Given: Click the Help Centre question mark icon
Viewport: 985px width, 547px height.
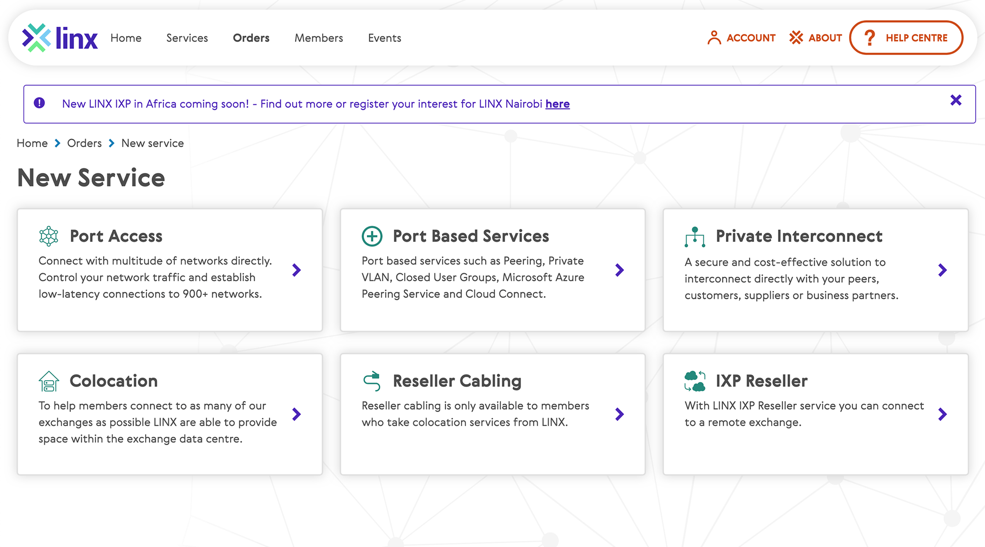Looking at the screenshot, I should point(870,38).
